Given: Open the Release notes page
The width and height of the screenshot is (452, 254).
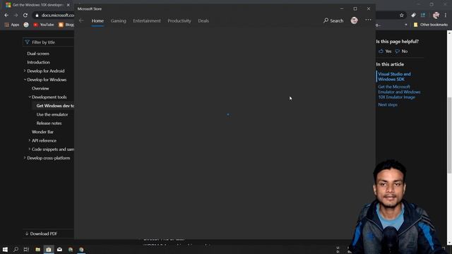Looking at the screenshot, I should tap(49, 123).
